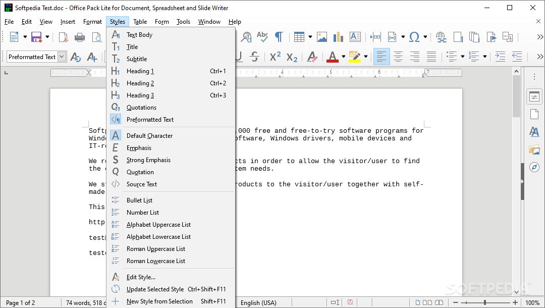Run the spelling check icon
Image resolution: width=545 pixels, height=308 pixels.
[262, 37]
